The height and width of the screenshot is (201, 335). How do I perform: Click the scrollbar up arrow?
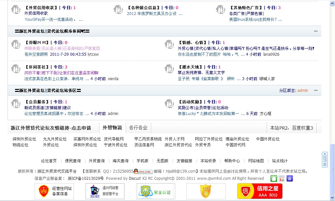pyautogui.click(x=332, y=4)
